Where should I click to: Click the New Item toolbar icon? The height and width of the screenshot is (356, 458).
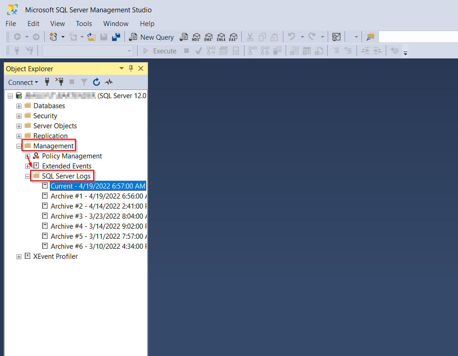click(x=53, y=37)
